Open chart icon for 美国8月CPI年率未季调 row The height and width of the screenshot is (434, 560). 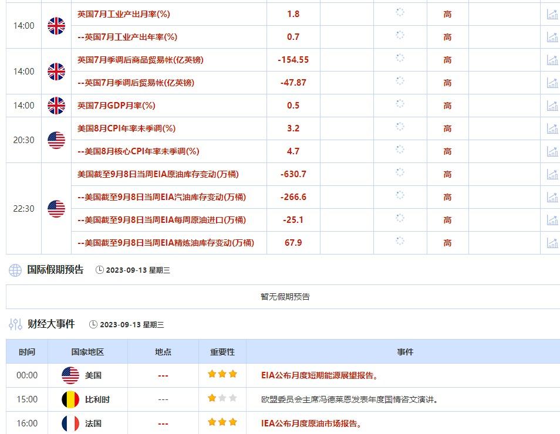pos(552,128)
